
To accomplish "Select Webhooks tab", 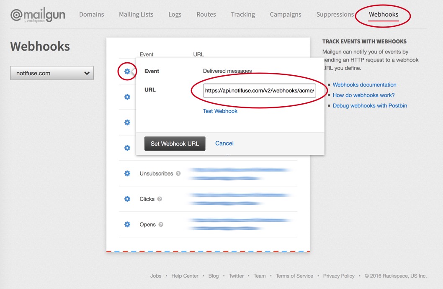I will (384, 14).
